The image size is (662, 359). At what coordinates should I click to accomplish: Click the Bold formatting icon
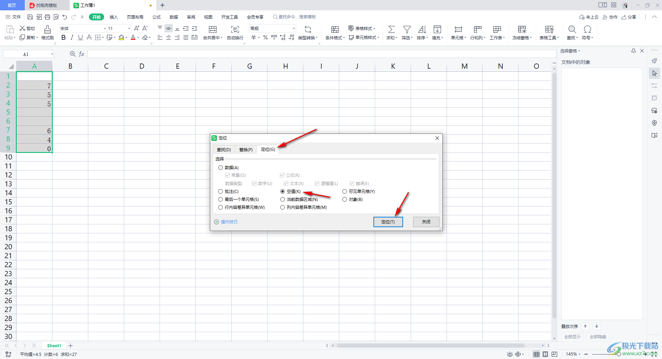(x=63, y=38)
